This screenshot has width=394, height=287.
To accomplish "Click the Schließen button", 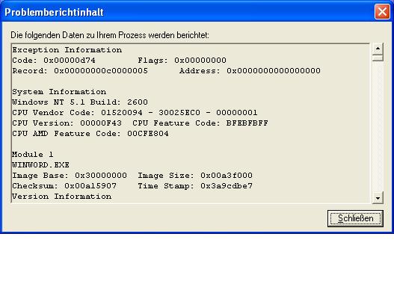I will 355,218.
